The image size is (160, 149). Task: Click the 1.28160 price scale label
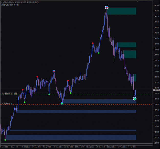(156, 104)
